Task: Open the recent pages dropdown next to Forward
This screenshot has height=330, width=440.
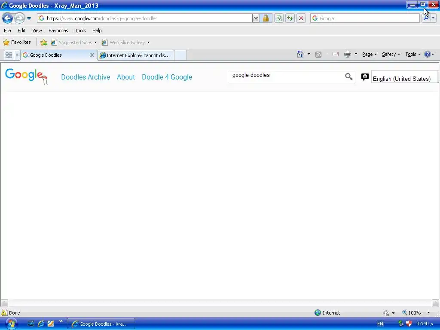Action: point(29,18)
